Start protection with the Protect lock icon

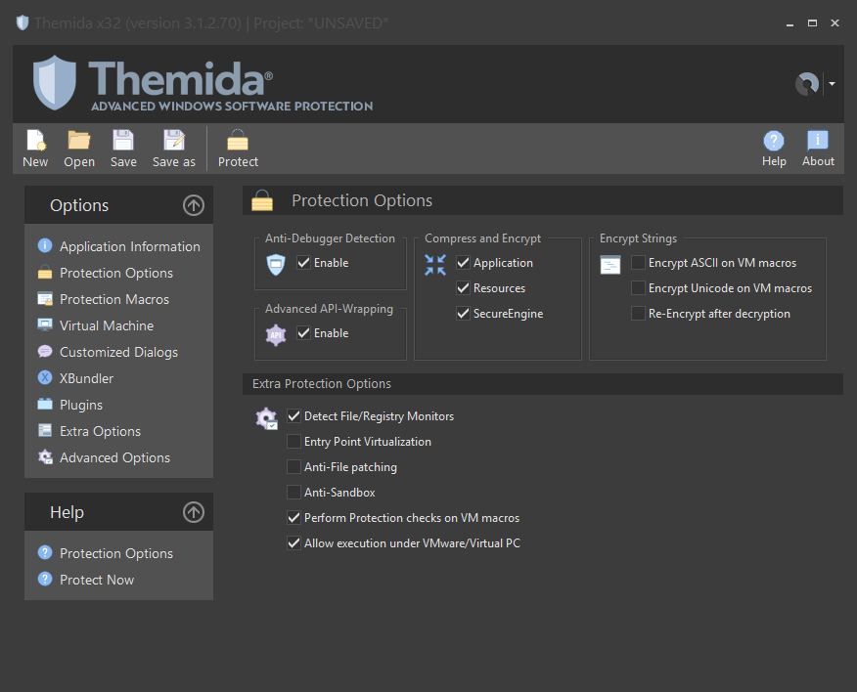pyautogui.click(x=238, y=140)
